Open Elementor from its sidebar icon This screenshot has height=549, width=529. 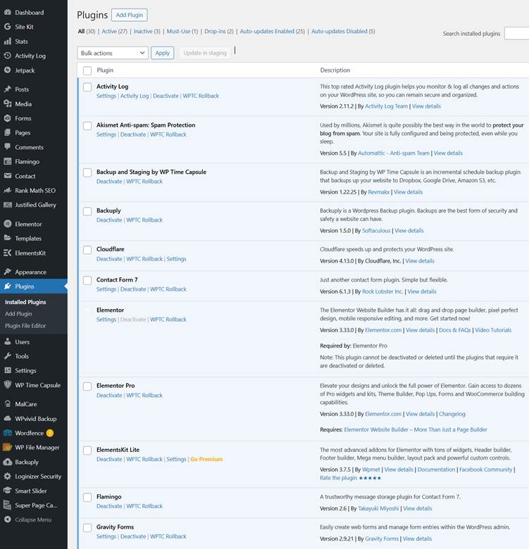pos(7,224)
